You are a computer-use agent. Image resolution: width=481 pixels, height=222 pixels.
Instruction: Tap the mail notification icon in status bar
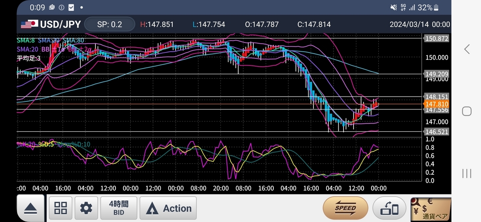pos(52,8)
